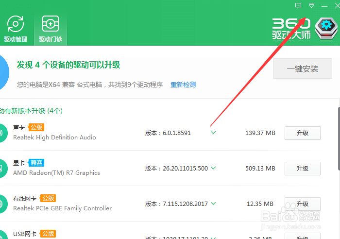Select the Realtek PCIe GBE Family Controller text
The width and height of the screenshot is (340, 239).
click(x=63, y=208)
